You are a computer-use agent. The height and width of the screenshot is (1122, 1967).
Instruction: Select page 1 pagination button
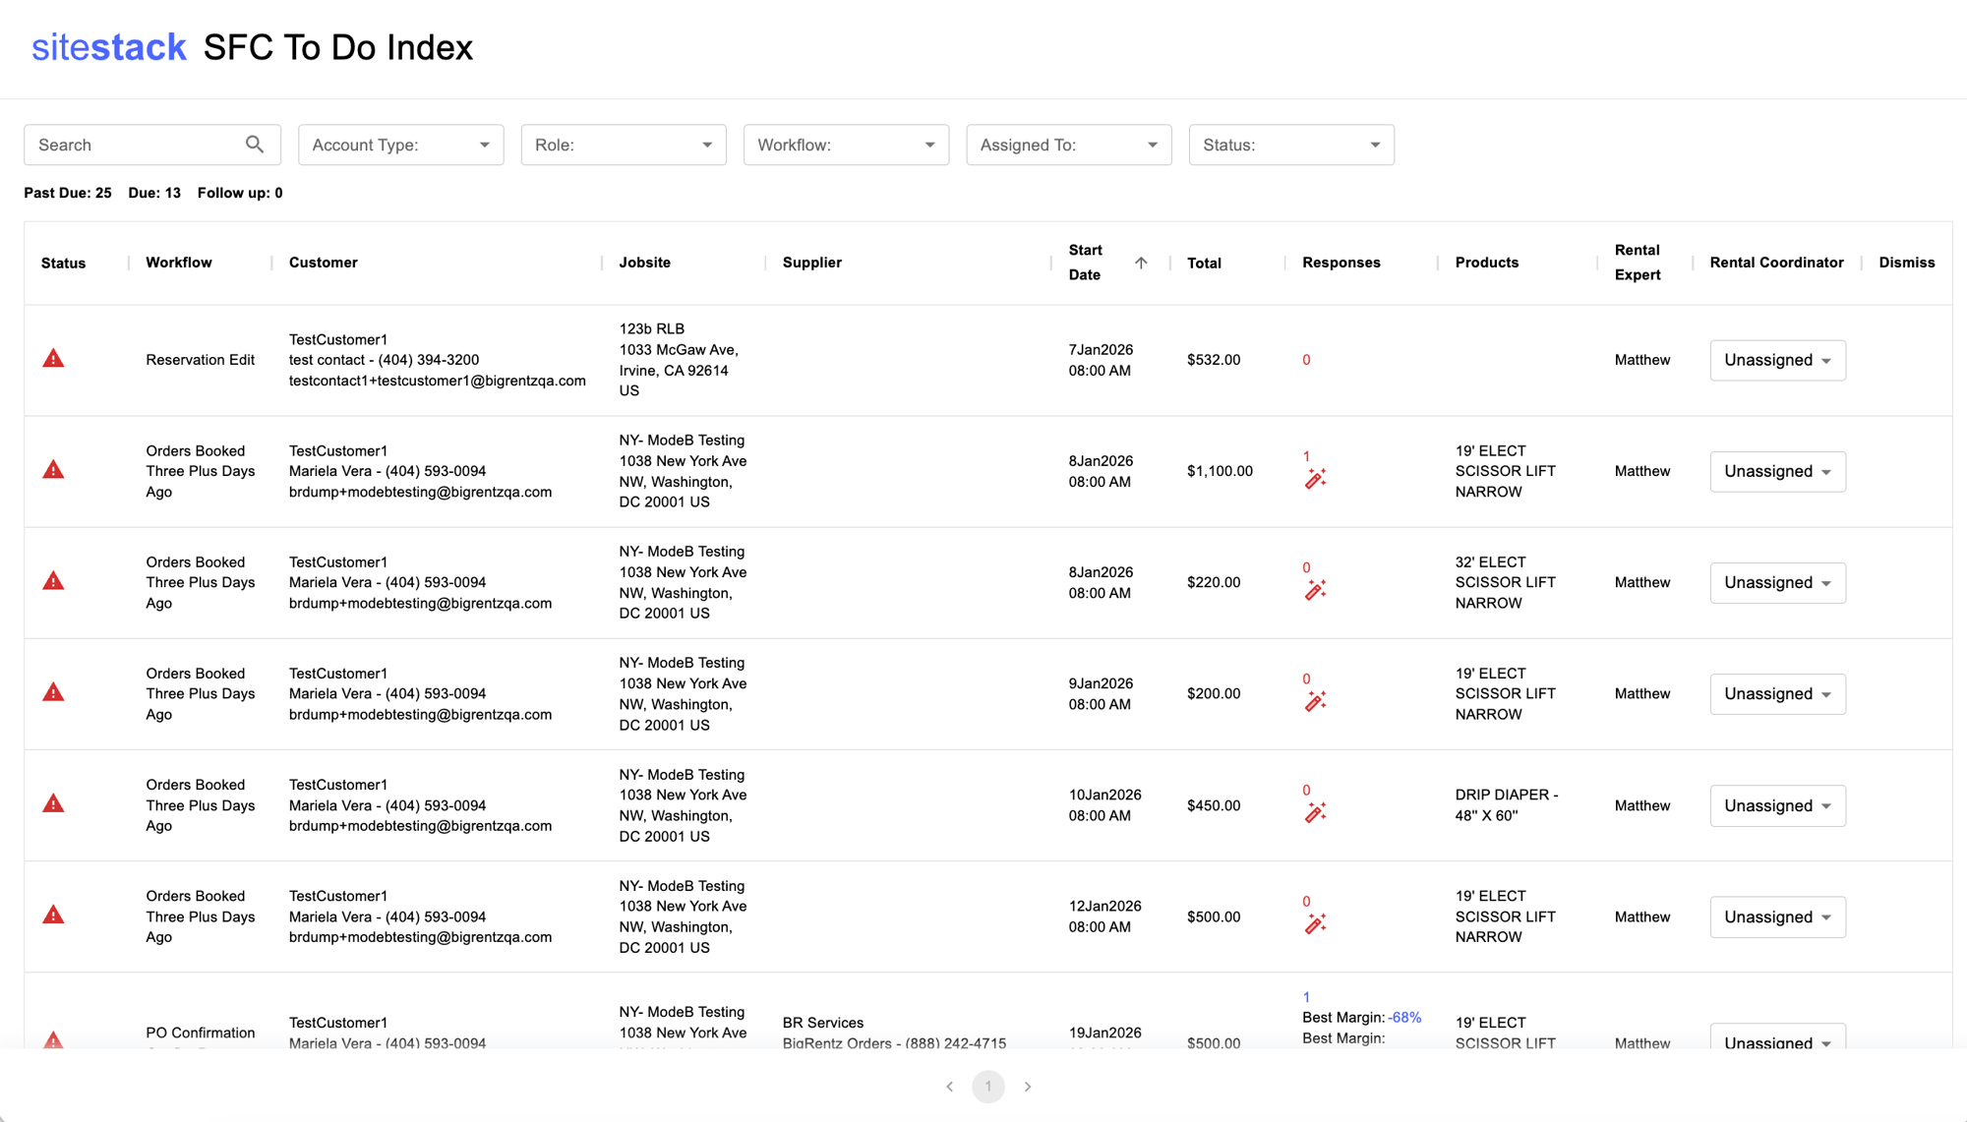click(988, 1087)
